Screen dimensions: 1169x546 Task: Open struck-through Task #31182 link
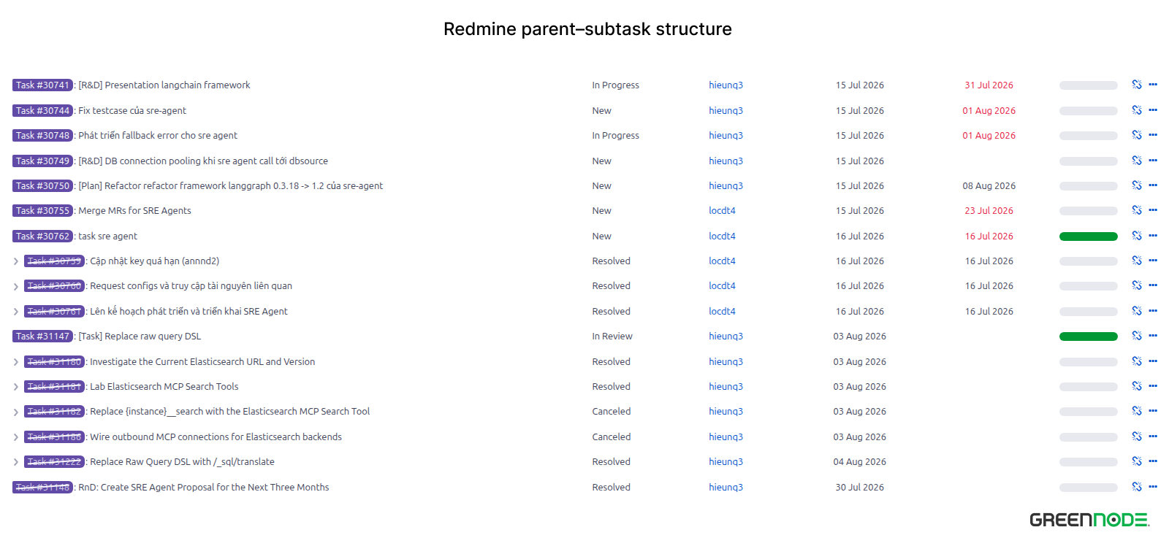[54, 412]
